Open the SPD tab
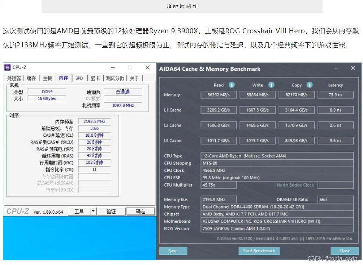The height and width of the screenshot is (265, 363). click(x=79, y=78)
